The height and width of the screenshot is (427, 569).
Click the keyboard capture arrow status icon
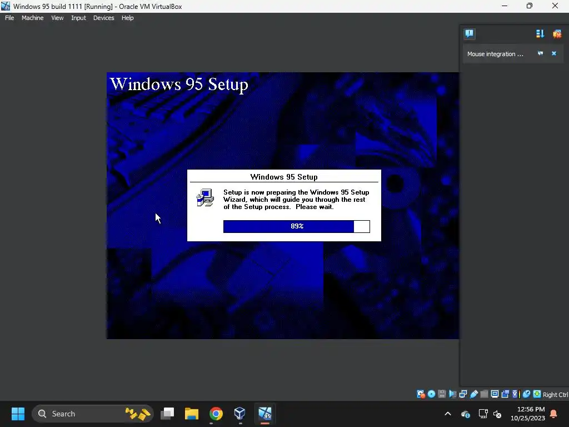[537, 394]
